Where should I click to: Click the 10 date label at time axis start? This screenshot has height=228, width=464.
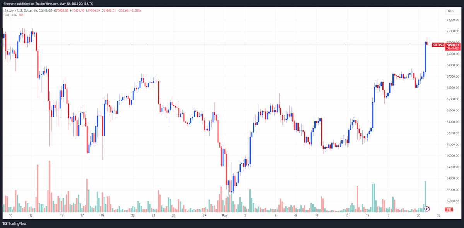[10, 216]
